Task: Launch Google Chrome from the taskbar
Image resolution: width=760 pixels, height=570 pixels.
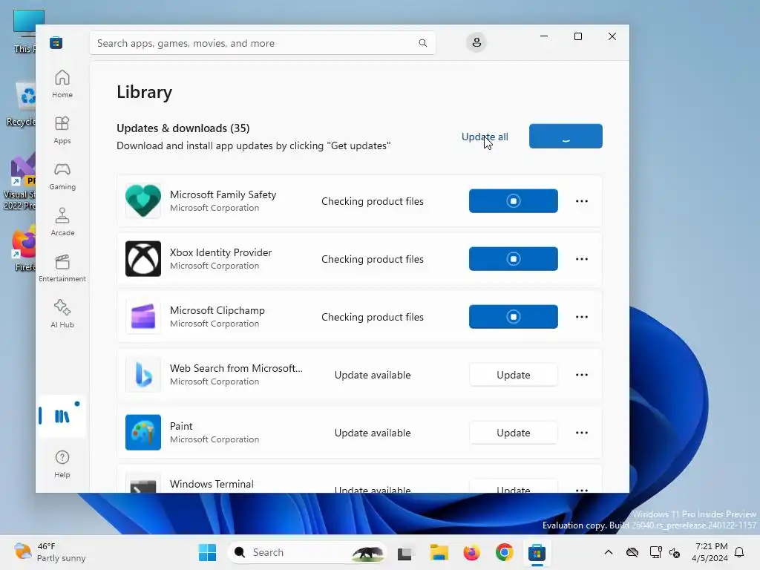Action: click(504, 552)
